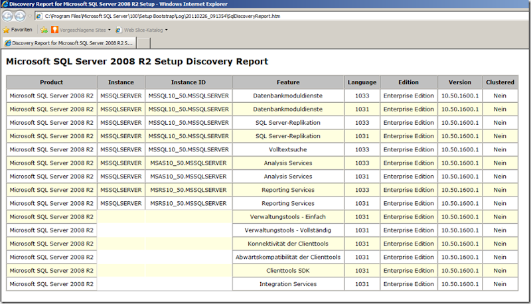Click Konnektivität der Clienttools cell
This screenshot has height=304, width=531.
pos(288,244)
